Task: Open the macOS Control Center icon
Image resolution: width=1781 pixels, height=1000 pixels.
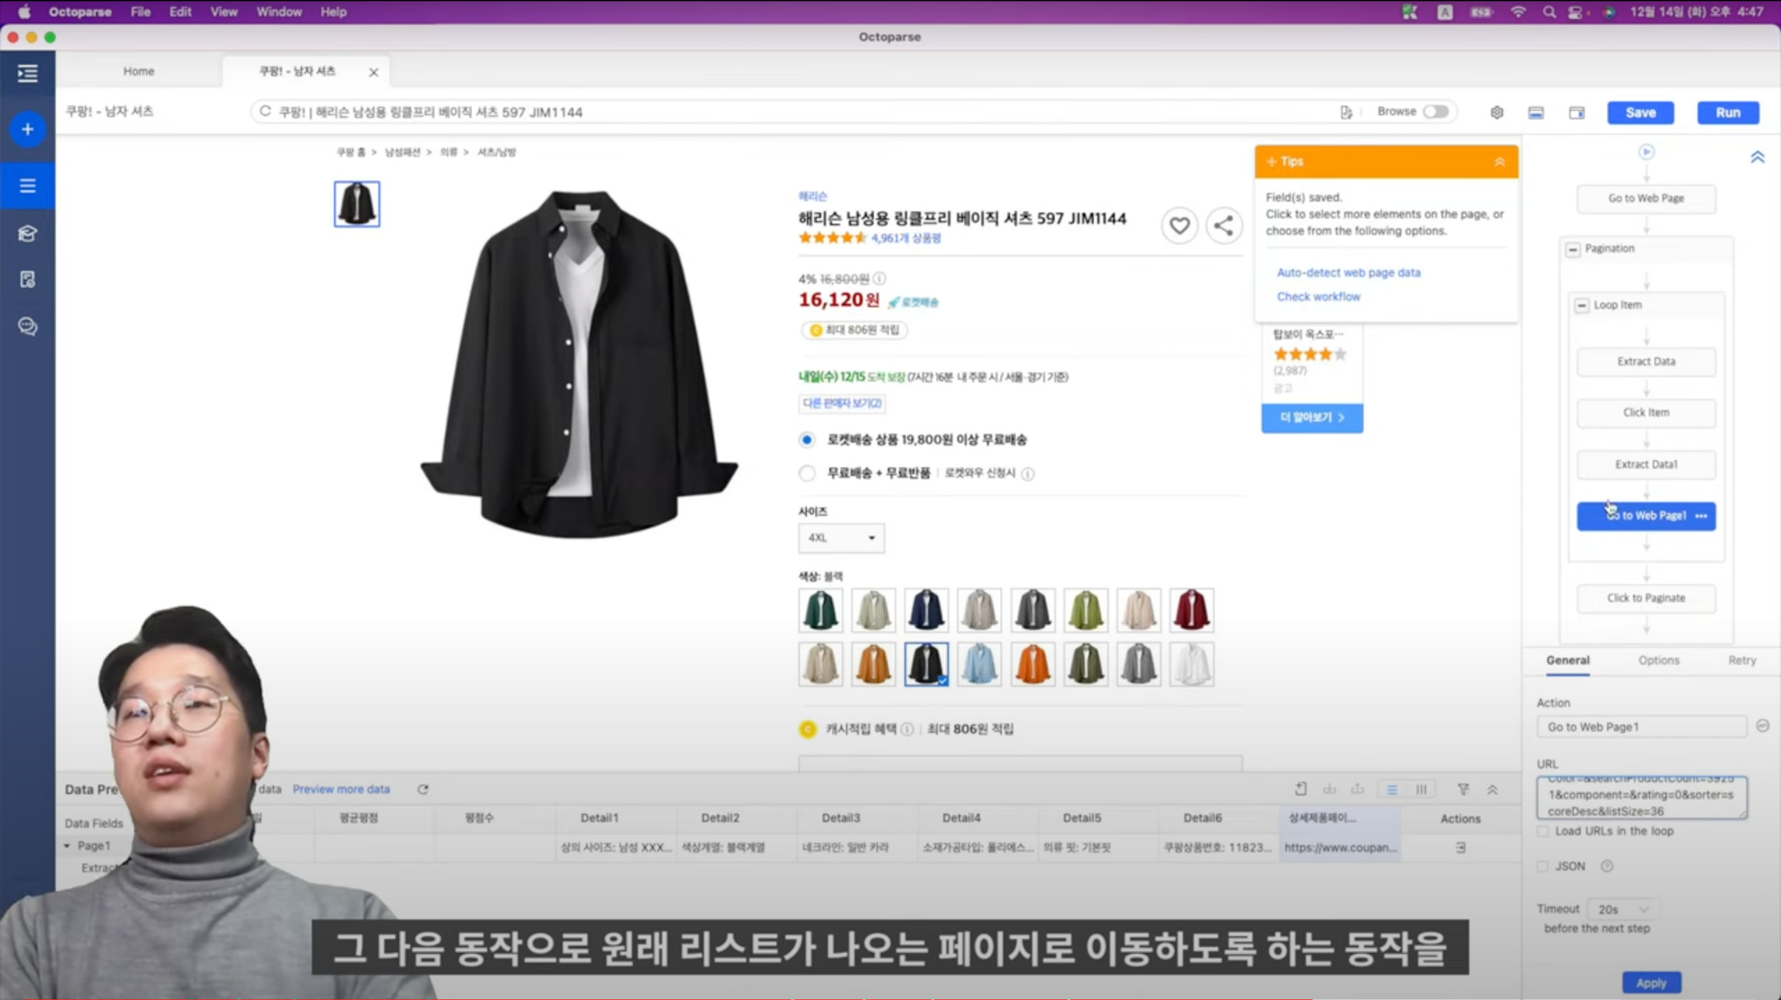Action: [1576, 12]
